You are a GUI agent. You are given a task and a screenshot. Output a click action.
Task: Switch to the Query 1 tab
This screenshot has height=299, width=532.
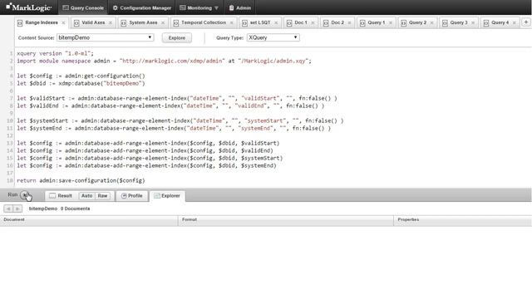coord(377,22)
